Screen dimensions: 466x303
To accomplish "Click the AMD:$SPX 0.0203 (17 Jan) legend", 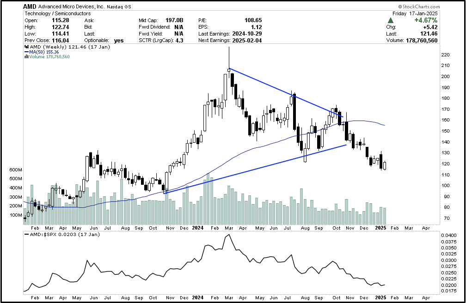I will (65, 234).
